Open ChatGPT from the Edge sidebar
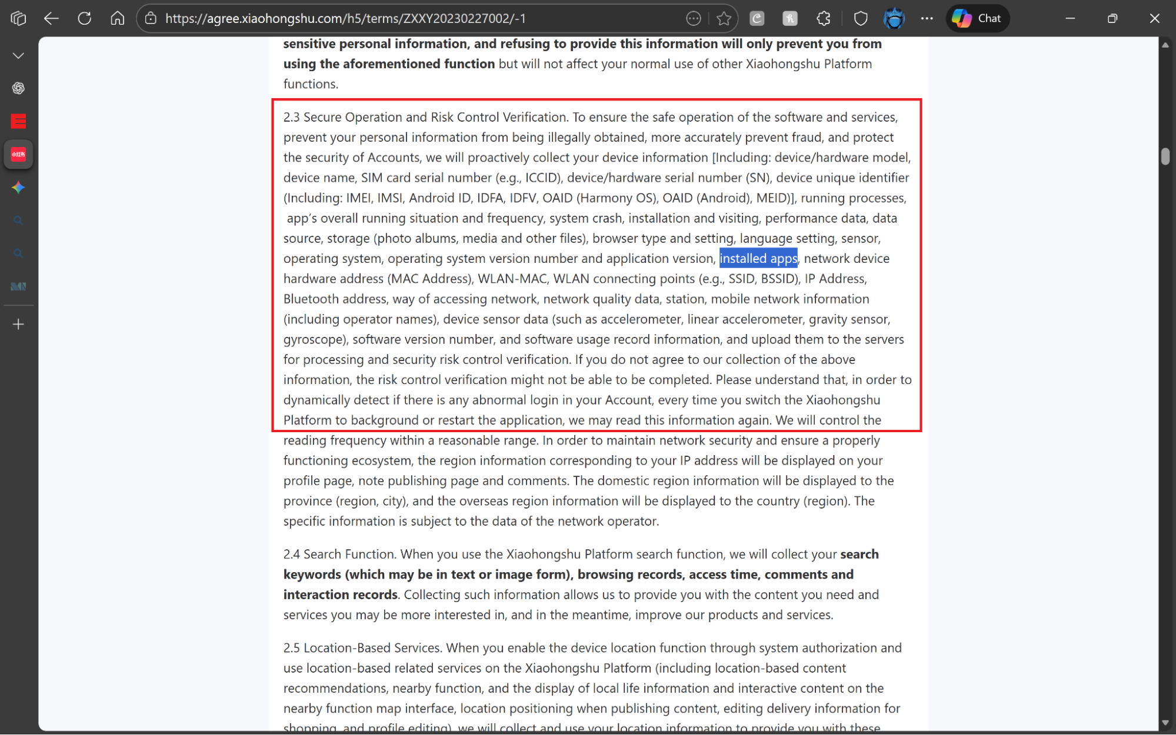The image size is (1176, 735). 18,88
